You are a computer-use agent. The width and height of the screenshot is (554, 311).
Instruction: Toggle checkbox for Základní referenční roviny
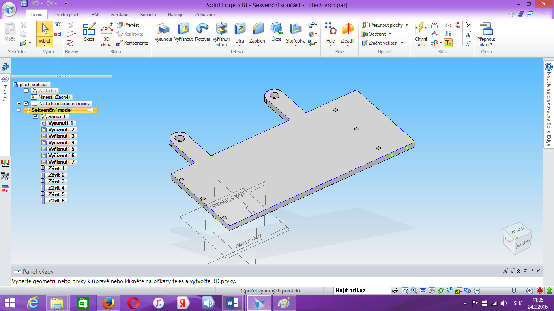pyautogui.click(x=26, y=104)
